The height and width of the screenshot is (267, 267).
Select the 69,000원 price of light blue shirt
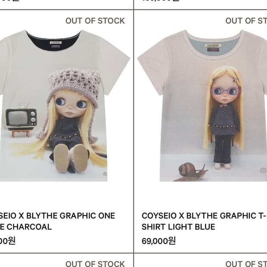pyautogui.click(x=158, y=241)
